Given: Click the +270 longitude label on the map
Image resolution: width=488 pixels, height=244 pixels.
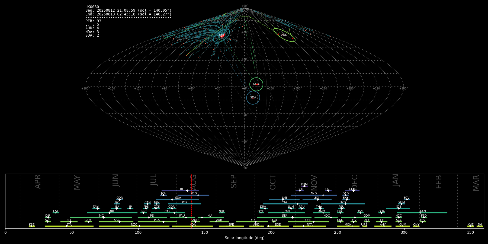Looking at the screenshot, I should click(x=323, y=89).
